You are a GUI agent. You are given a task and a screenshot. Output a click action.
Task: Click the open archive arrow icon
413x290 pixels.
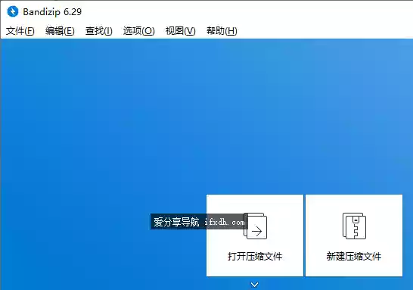pos(255,226)
